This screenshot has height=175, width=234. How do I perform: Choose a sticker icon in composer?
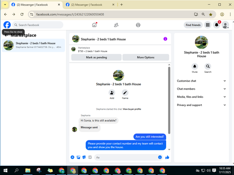[84, 157]
